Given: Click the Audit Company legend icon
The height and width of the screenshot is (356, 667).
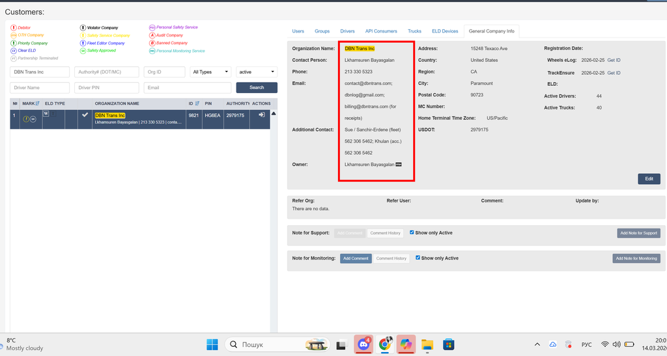Looking at the screenshot, I should click(x=152, y=35).
